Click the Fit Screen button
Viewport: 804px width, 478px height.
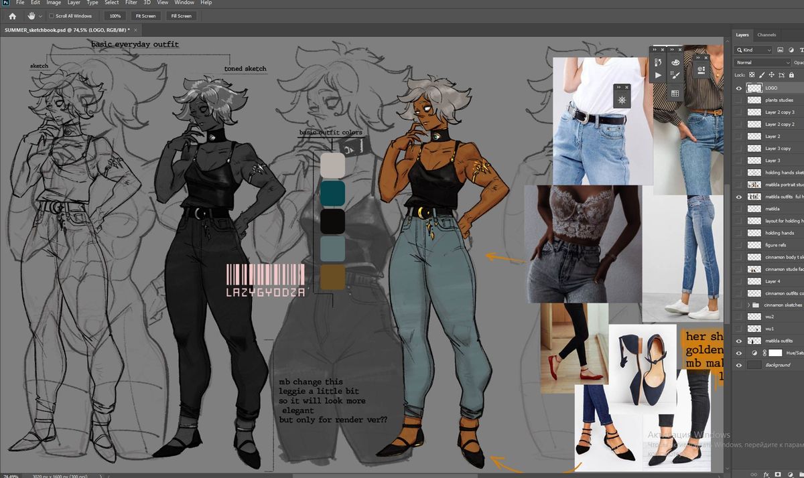click(x=145, y=15)
